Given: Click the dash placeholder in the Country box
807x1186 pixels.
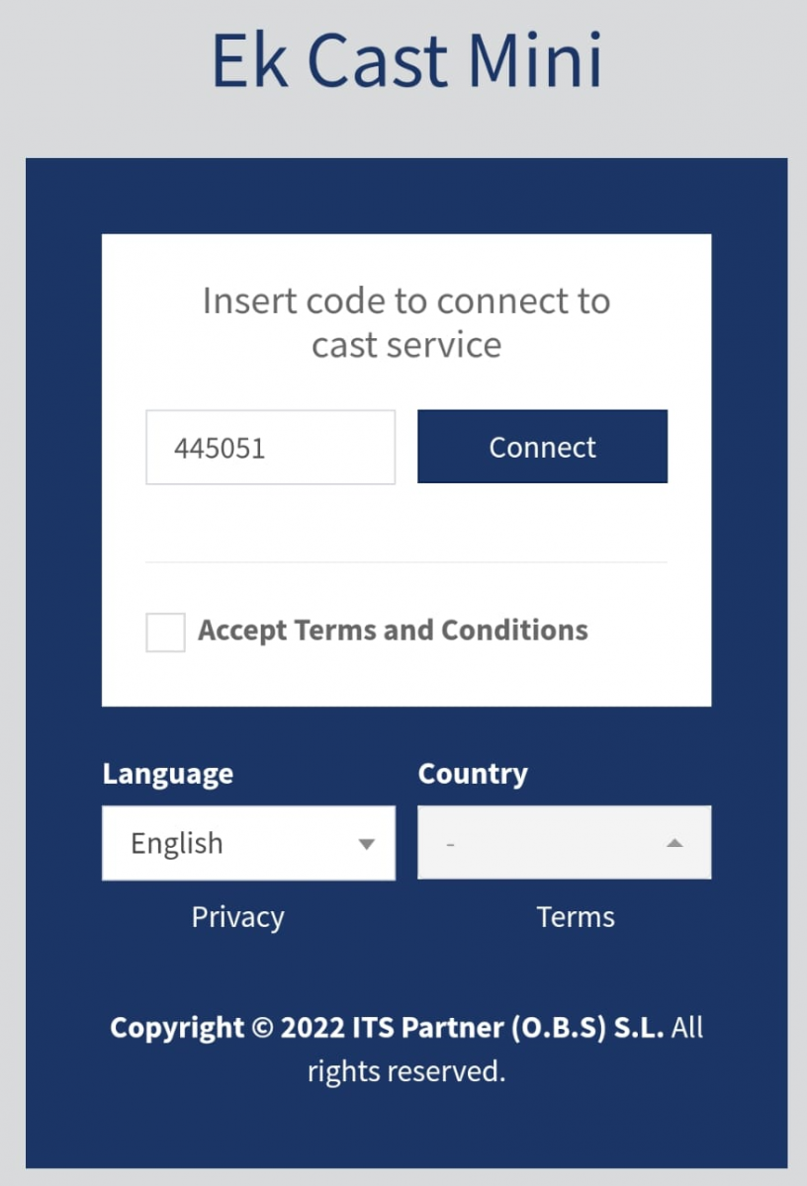Looking at the screenshot, I should point(451,845).
